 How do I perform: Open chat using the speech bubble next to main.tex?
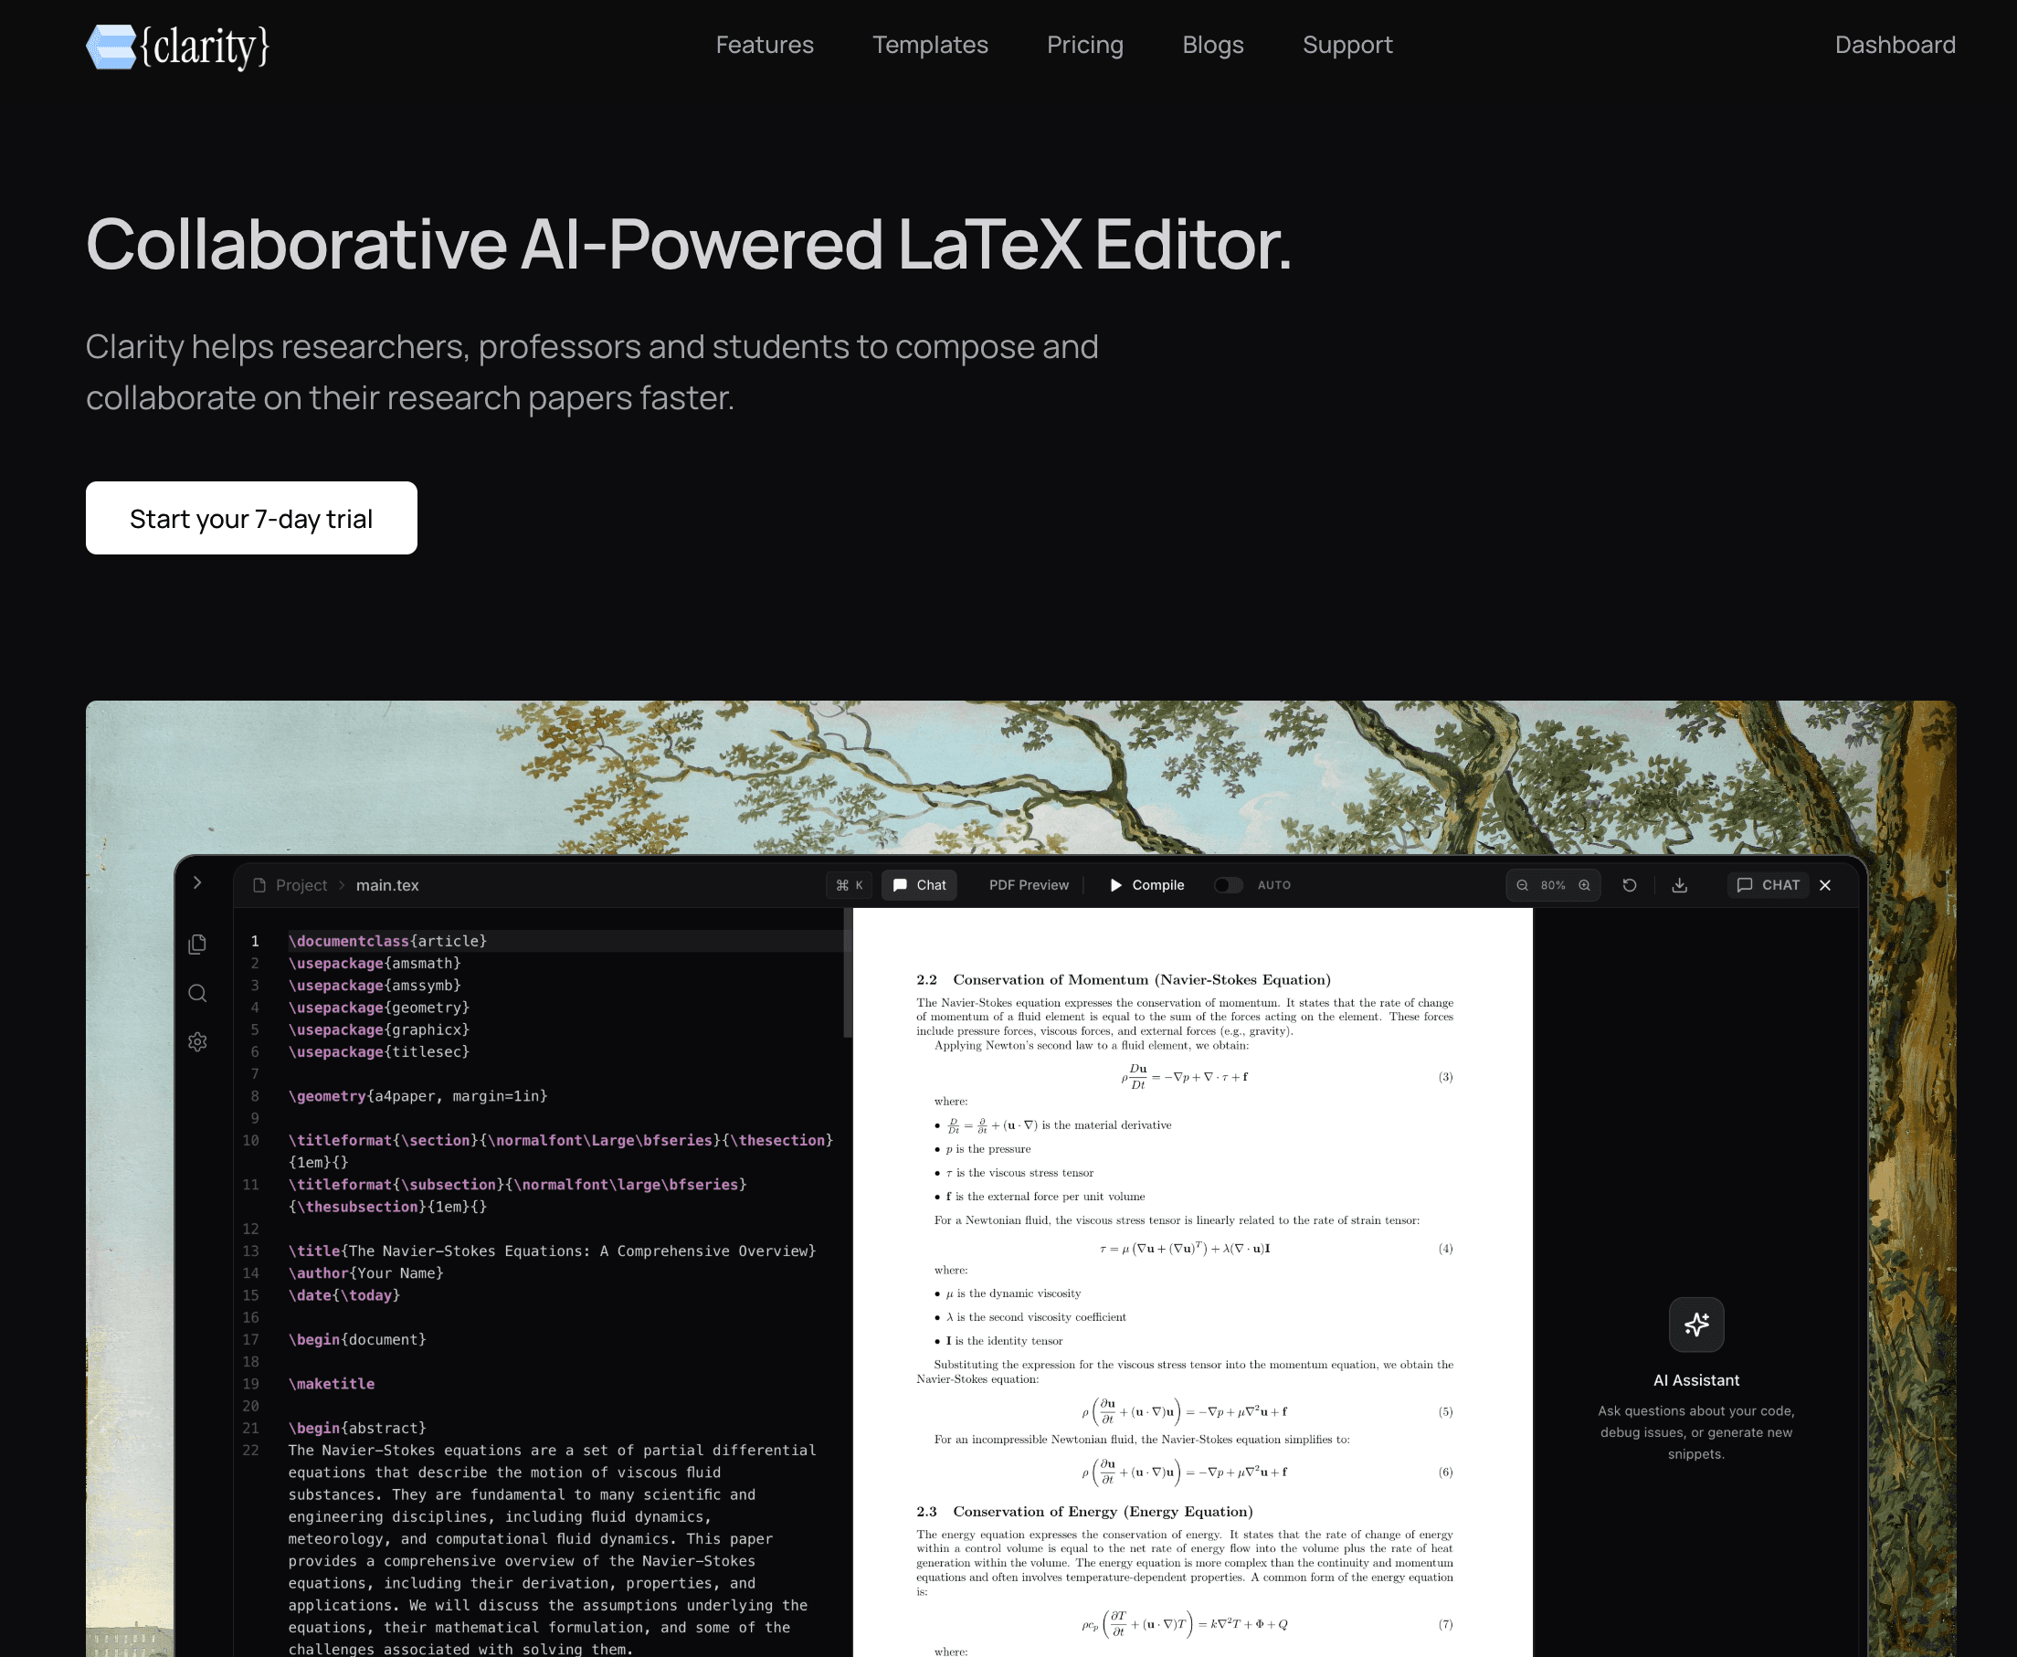[x=917, y=885]
